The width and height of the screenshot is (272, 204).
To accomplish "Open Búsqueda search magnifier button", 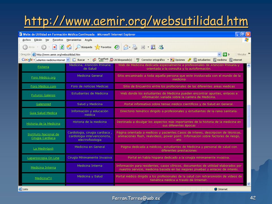I will 84,47.
